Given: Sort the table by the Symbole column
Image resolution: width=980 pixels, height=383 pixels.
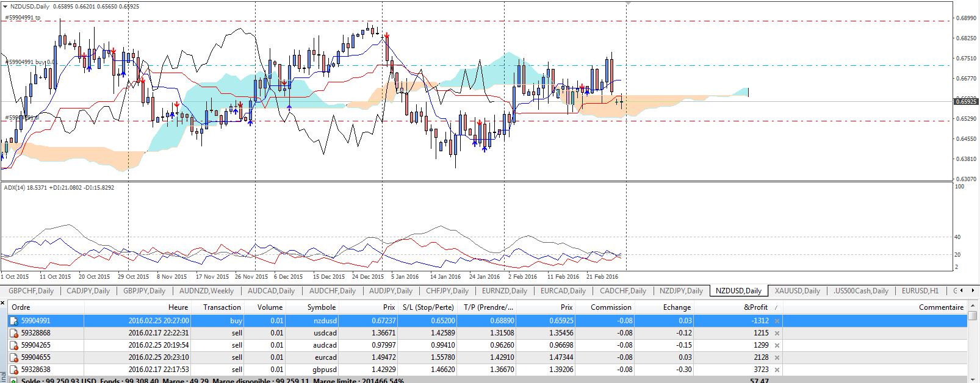Looking at the screenshot, I should 321,307.
